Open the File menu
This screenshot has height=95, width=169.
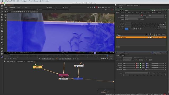click(x=14, y=1)
